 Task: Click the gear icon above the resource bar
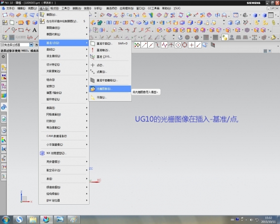click(3, 57)
